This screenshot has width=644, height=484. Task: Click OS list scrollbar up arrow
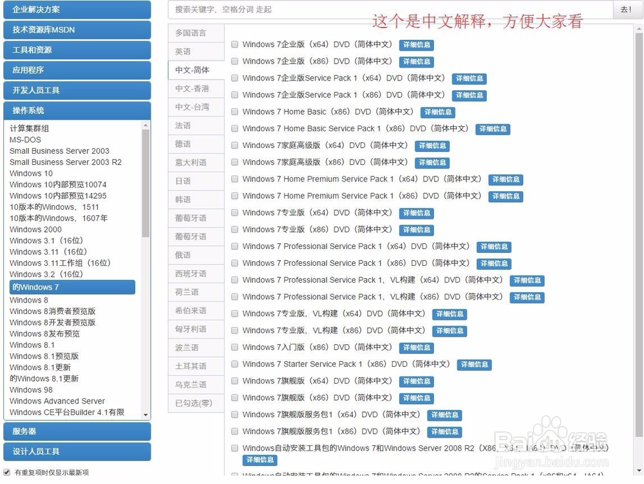pyautogui.click(x=146, y=125)
